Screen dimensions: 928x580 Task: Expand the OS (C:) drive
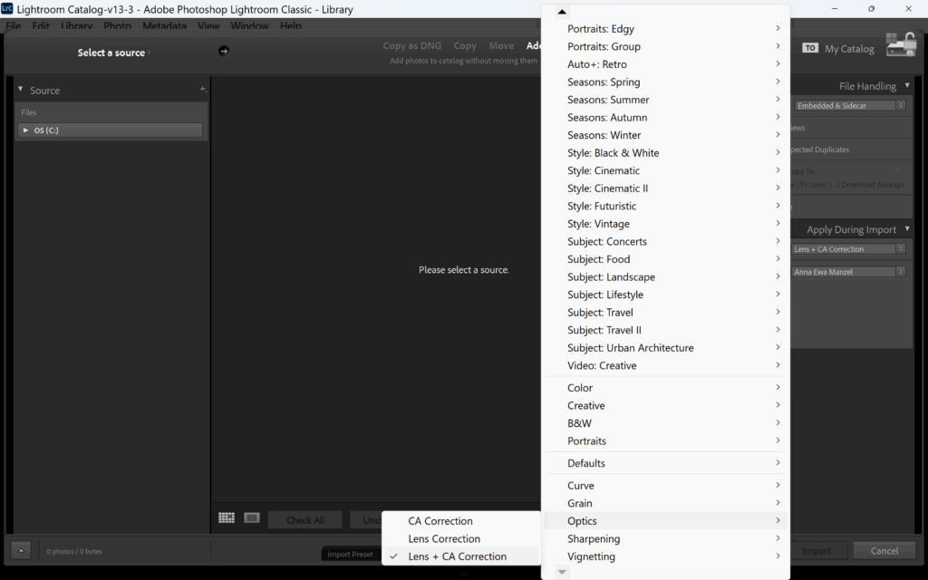point(25,130)
